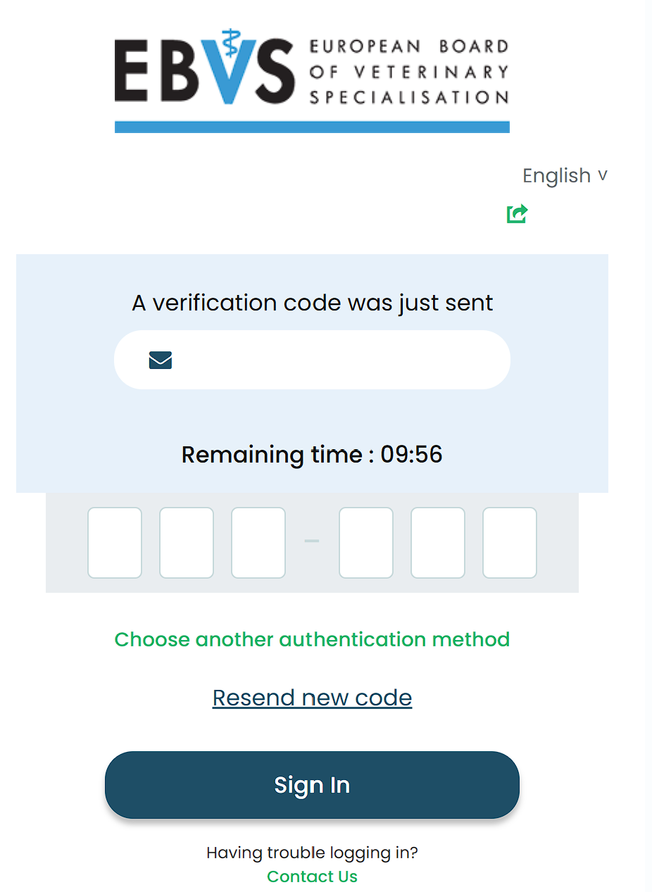Select the second verification code box
Image resolution: width=652 pixels, height=892 pixels.
point(187,542)
